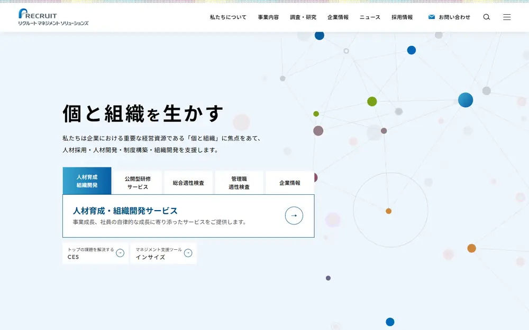Open the ニュース navigation item
The width and height of the screenshot is (529, 330).
pyautogui.click(x=370, y=17)
